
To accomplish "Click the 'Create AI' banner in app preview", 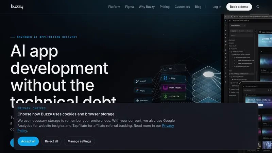I will point(265,40).
